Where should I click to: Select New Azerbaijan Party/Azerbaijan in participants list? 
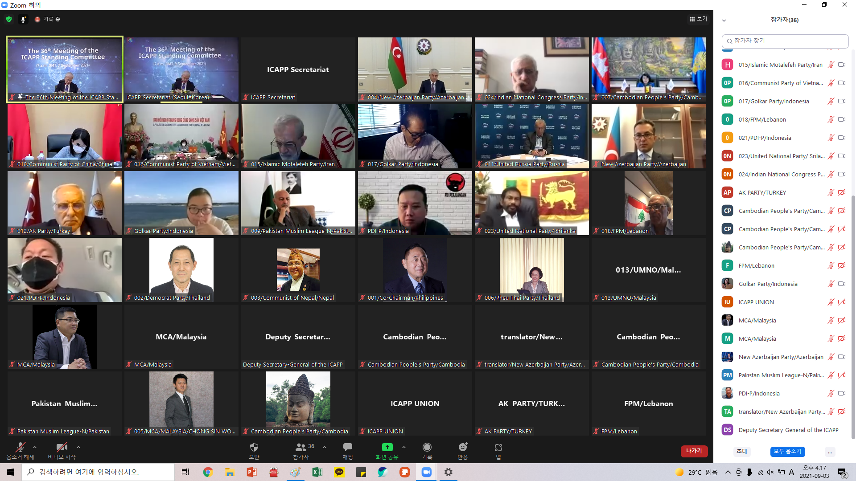(784, 357)
